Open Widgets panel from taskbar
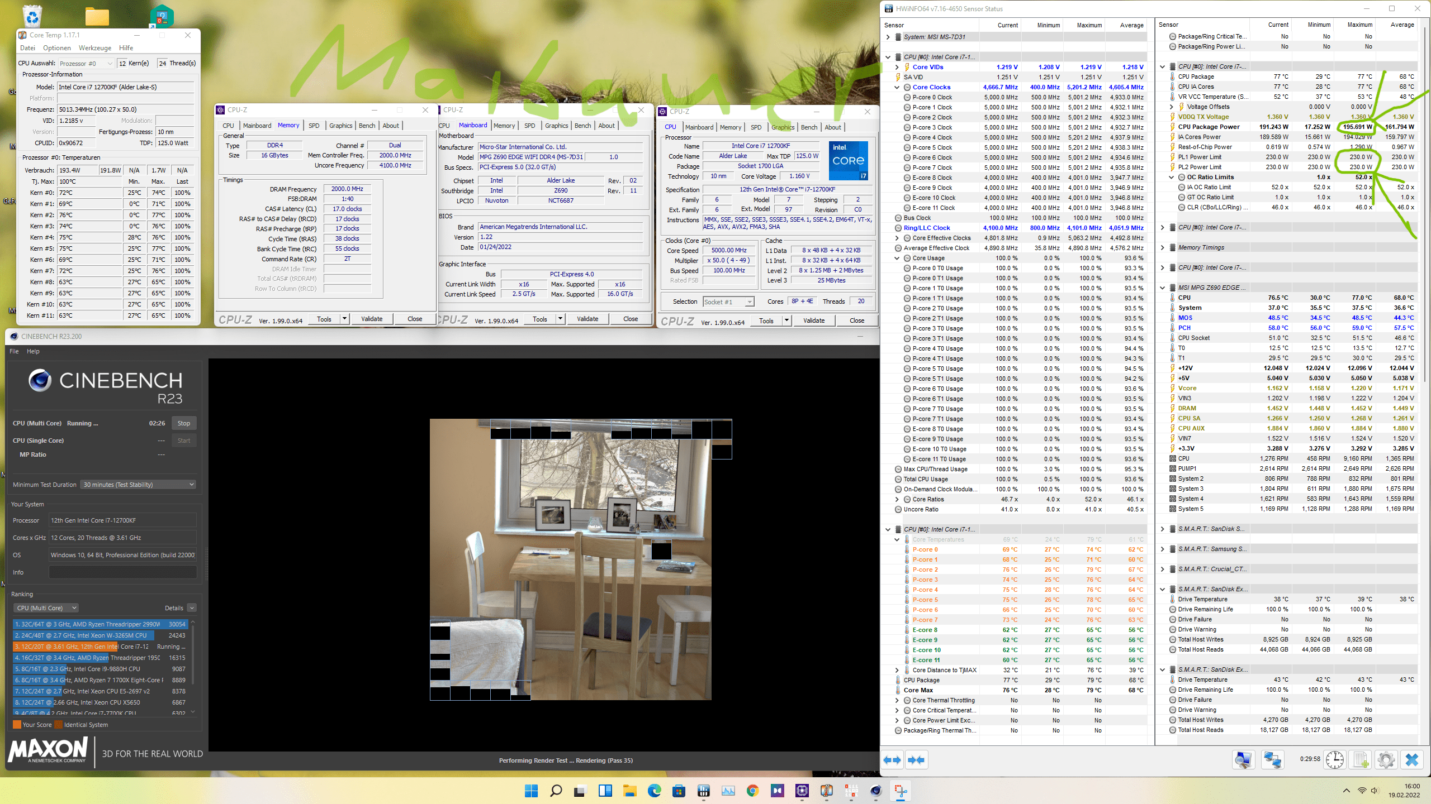 (605, 791)
